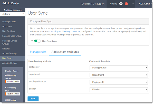Open Manage Device Groups in sidebar
This screenshot has width=154, height=105.
pos(10,42)
